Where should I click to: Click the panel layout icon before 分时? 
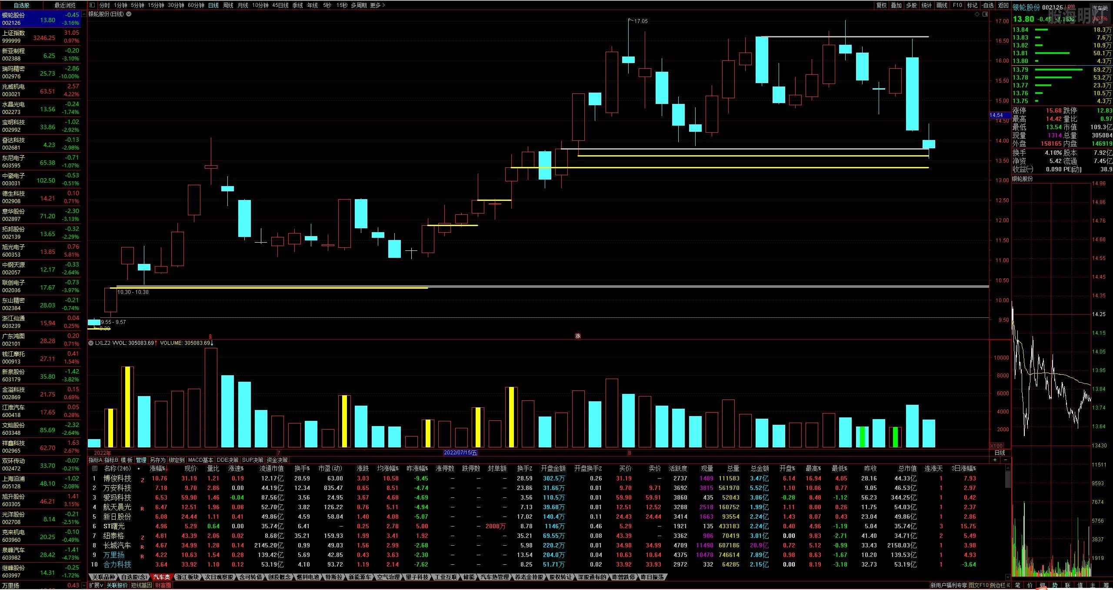[x=92, y=5]
